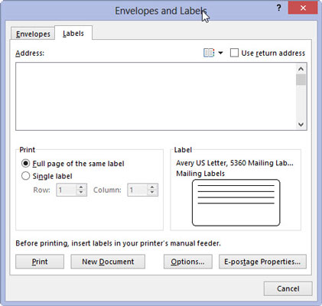
Task: Click the Address box scrollbar thumb
Action: (301, 80)
